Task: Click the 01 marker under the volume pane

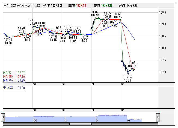Action: point(93,110)
